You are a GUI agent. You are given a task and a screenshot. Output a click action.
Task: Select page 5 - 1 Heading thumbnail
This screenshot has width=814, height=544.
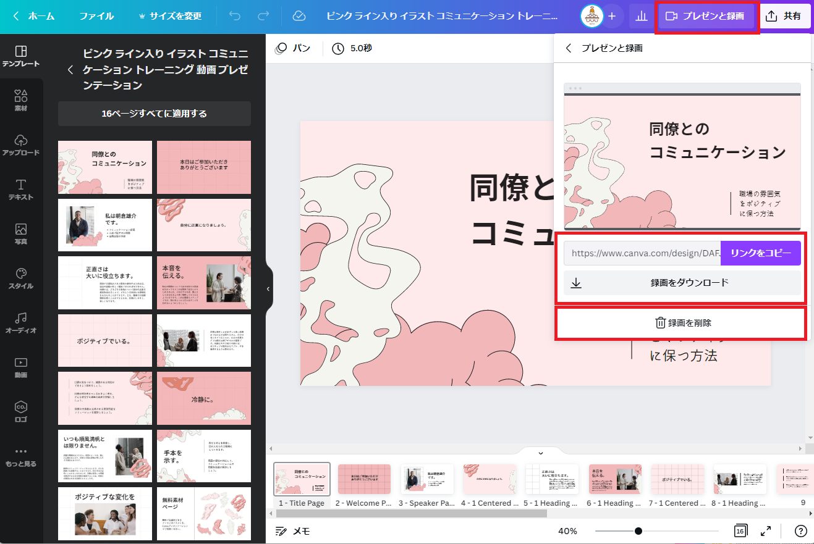pyautogui.click(x=552, y=479)
